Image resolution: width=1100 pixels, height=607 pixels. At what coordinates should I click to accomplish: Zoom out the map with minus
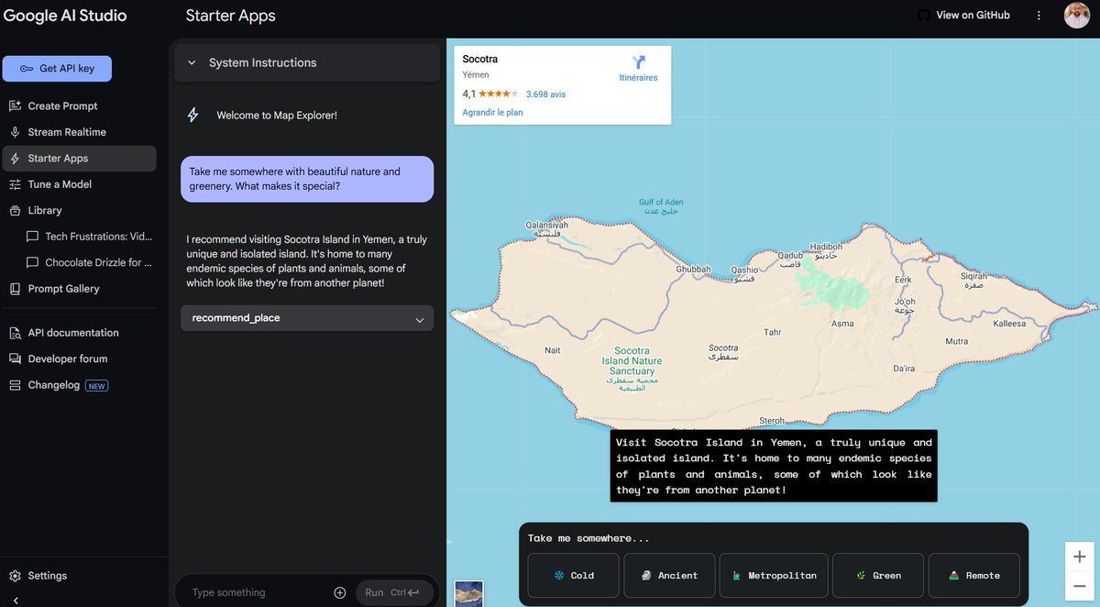[1080, 585]
